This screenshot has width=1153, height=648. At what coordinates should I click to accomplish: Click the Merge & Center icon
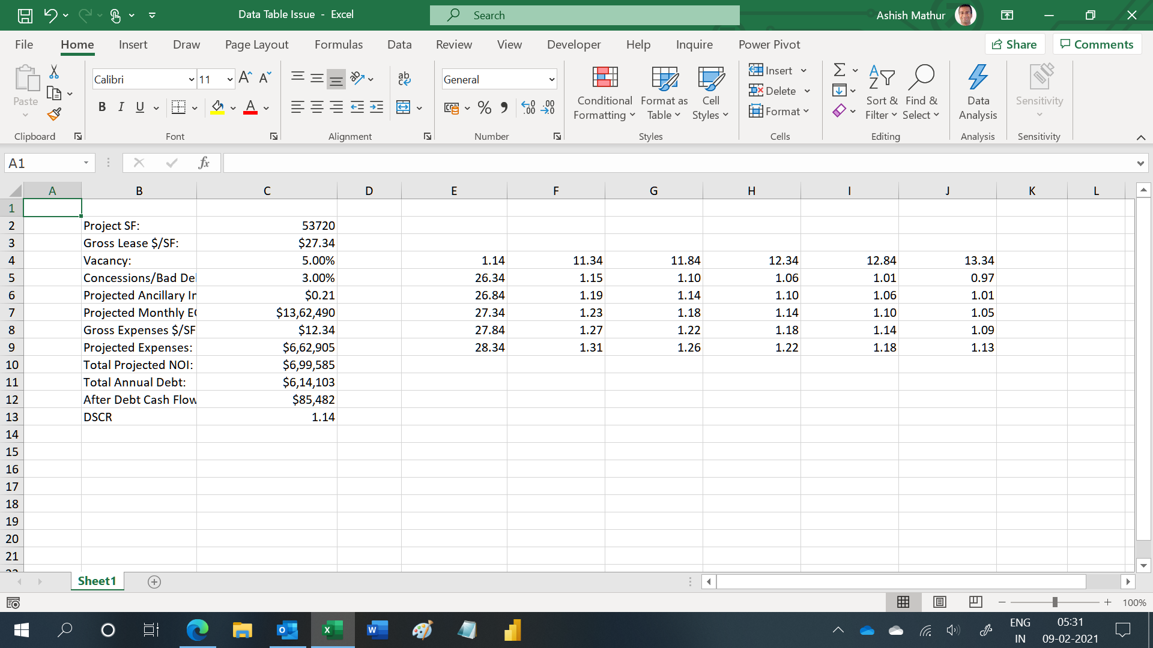(404, 108)
